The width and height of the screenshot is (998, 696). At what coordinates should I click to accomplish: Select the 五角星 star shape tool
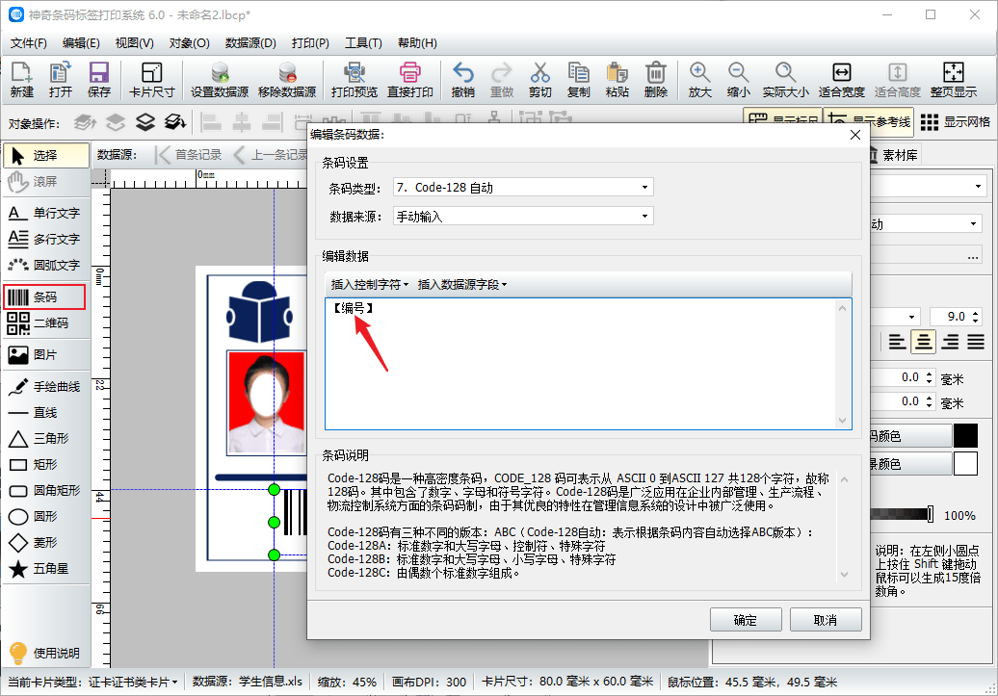[x=45, y=569]
